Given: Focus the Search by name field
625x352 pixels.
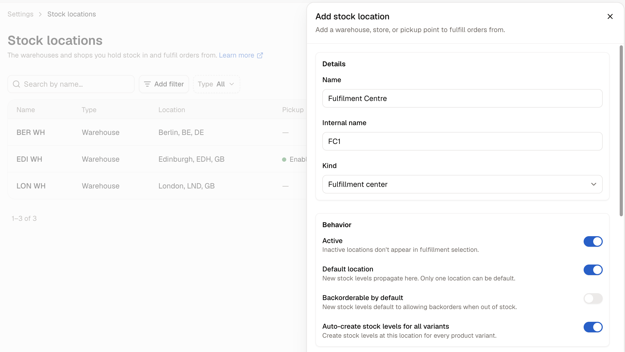Looking at the screenshot, I should (x=71, y=84).
